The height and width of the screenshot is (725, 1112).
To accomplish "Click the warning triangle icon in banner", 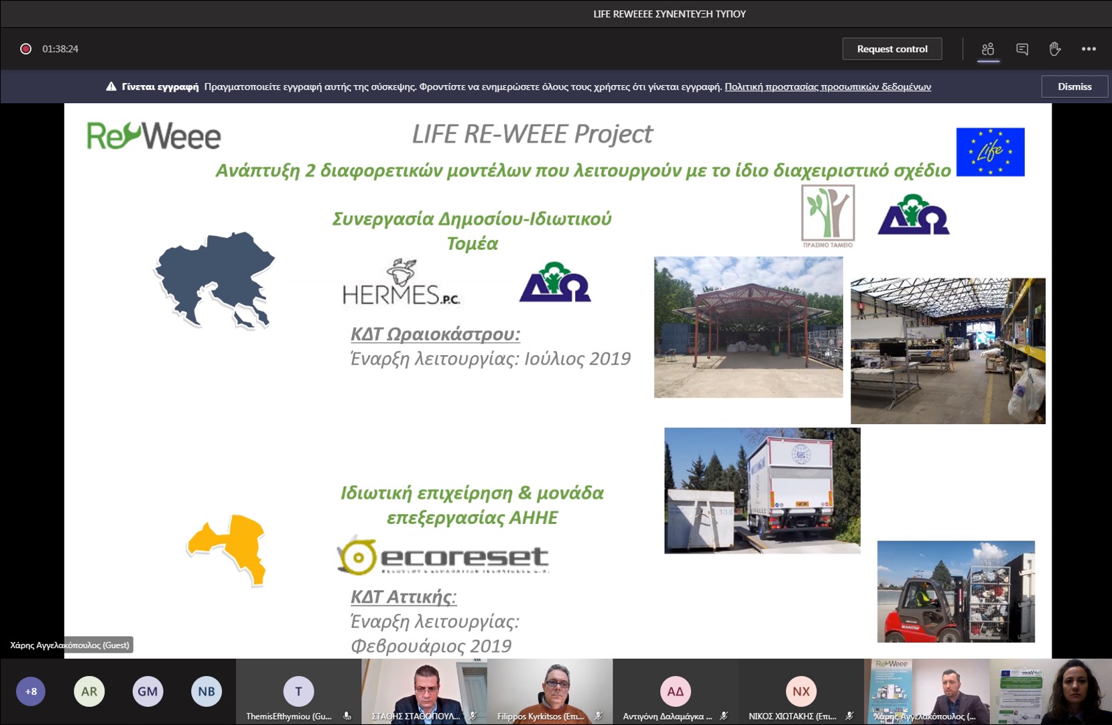I will pos(111,86).
